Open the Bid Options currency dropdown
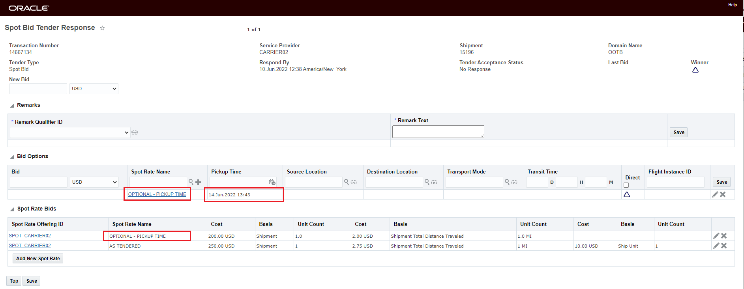 [x=94, y=182]
